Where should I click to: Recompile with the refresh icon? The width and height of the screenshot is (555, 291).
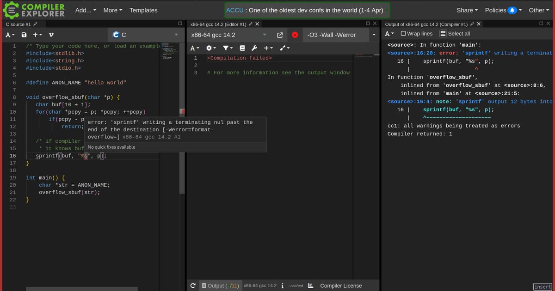[193, 285]
